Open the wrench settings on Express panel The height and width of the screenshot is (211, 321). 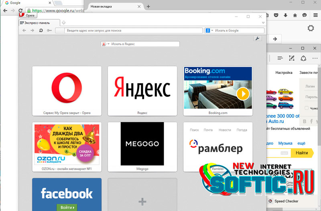point(257,39)
